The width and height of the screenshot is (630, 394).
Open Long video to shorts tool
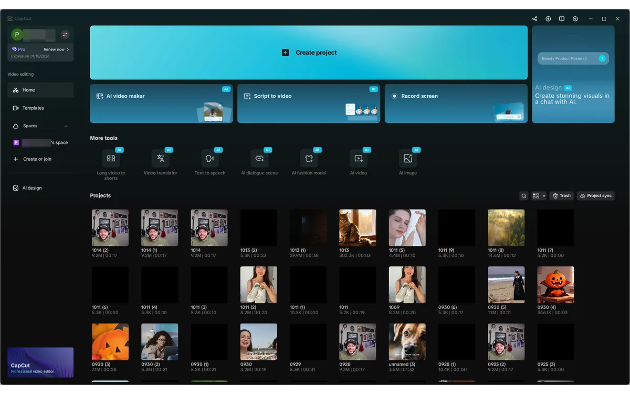(111, 158)
